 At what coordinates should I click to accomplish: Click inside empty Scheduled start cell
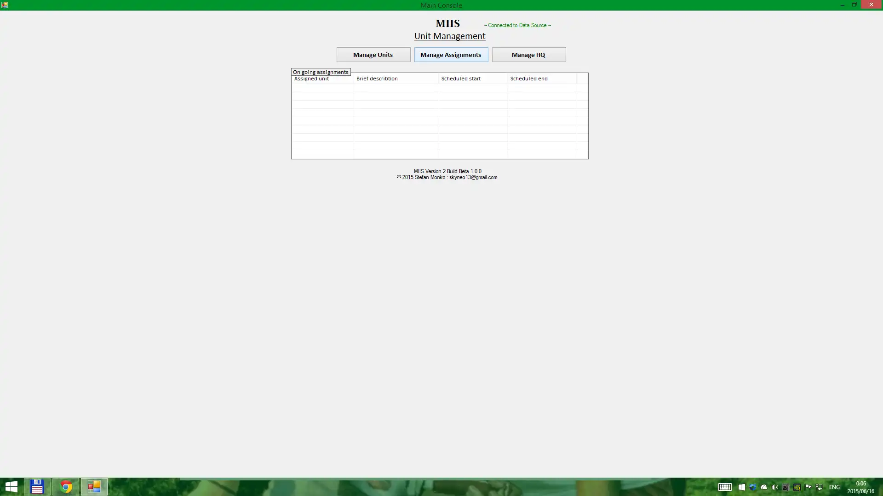point(473,87)
